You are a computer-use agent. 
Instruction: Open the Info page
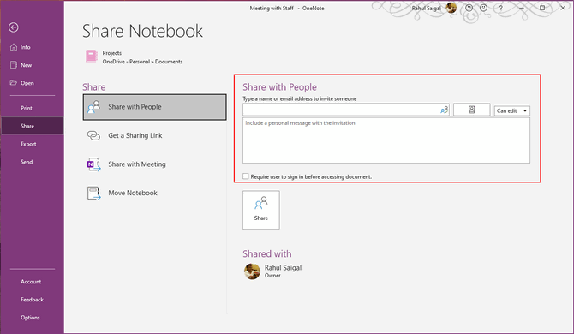(25, 47)
